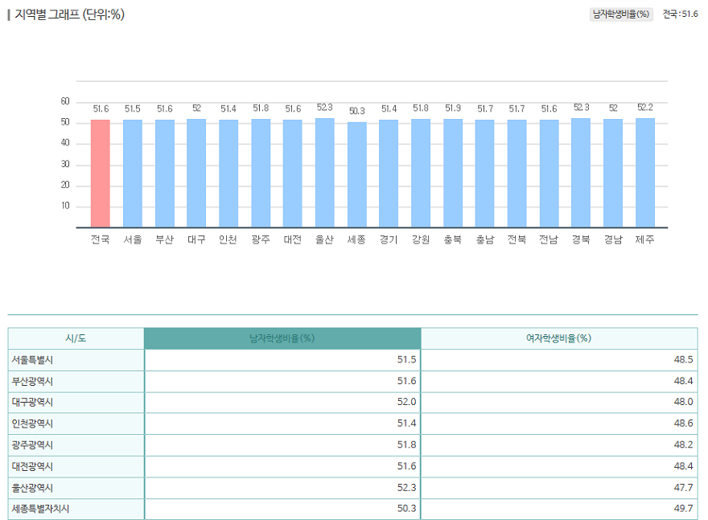This screenshot has height=520, width=708.
Task: Click the 경북 bar in the chart
Action: [x=581, y=173]
